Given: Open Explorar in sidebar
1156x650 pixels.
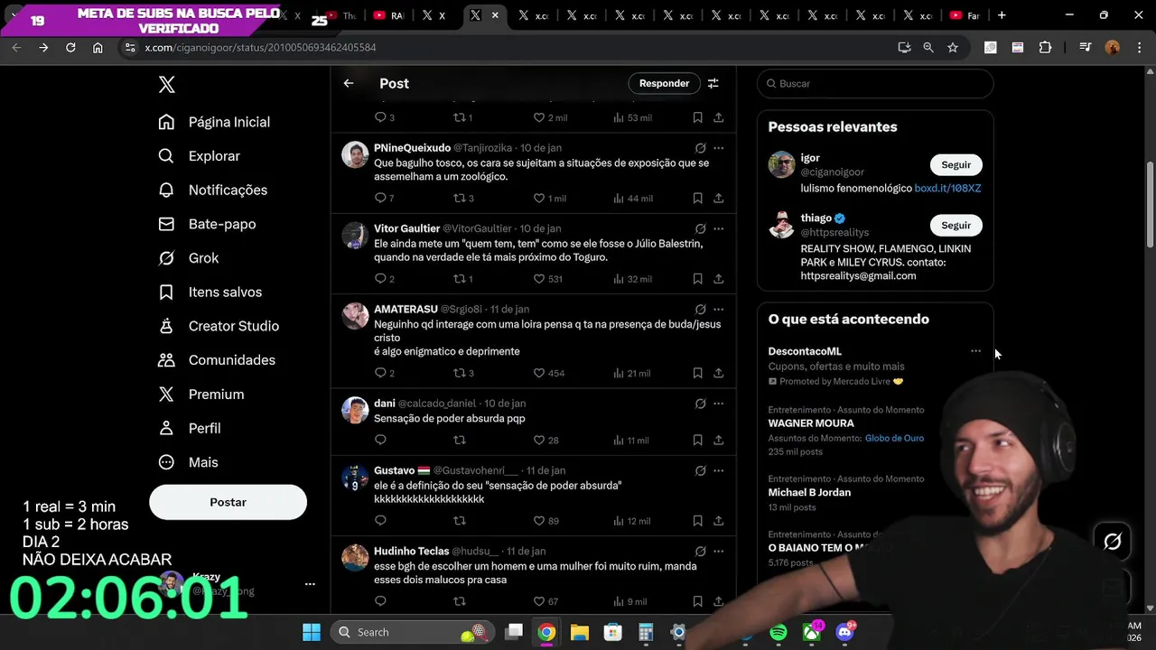Looking at the screenshot, I should pos(199,156).
